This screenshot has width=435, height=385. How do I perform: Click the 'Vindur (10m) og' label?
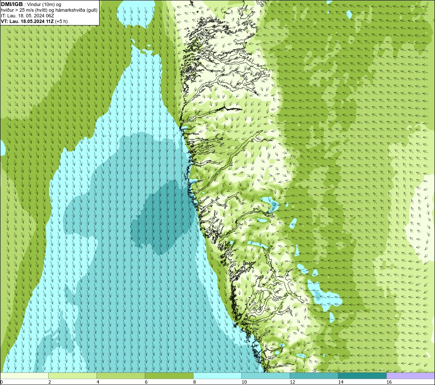click(x=44, y=4)
